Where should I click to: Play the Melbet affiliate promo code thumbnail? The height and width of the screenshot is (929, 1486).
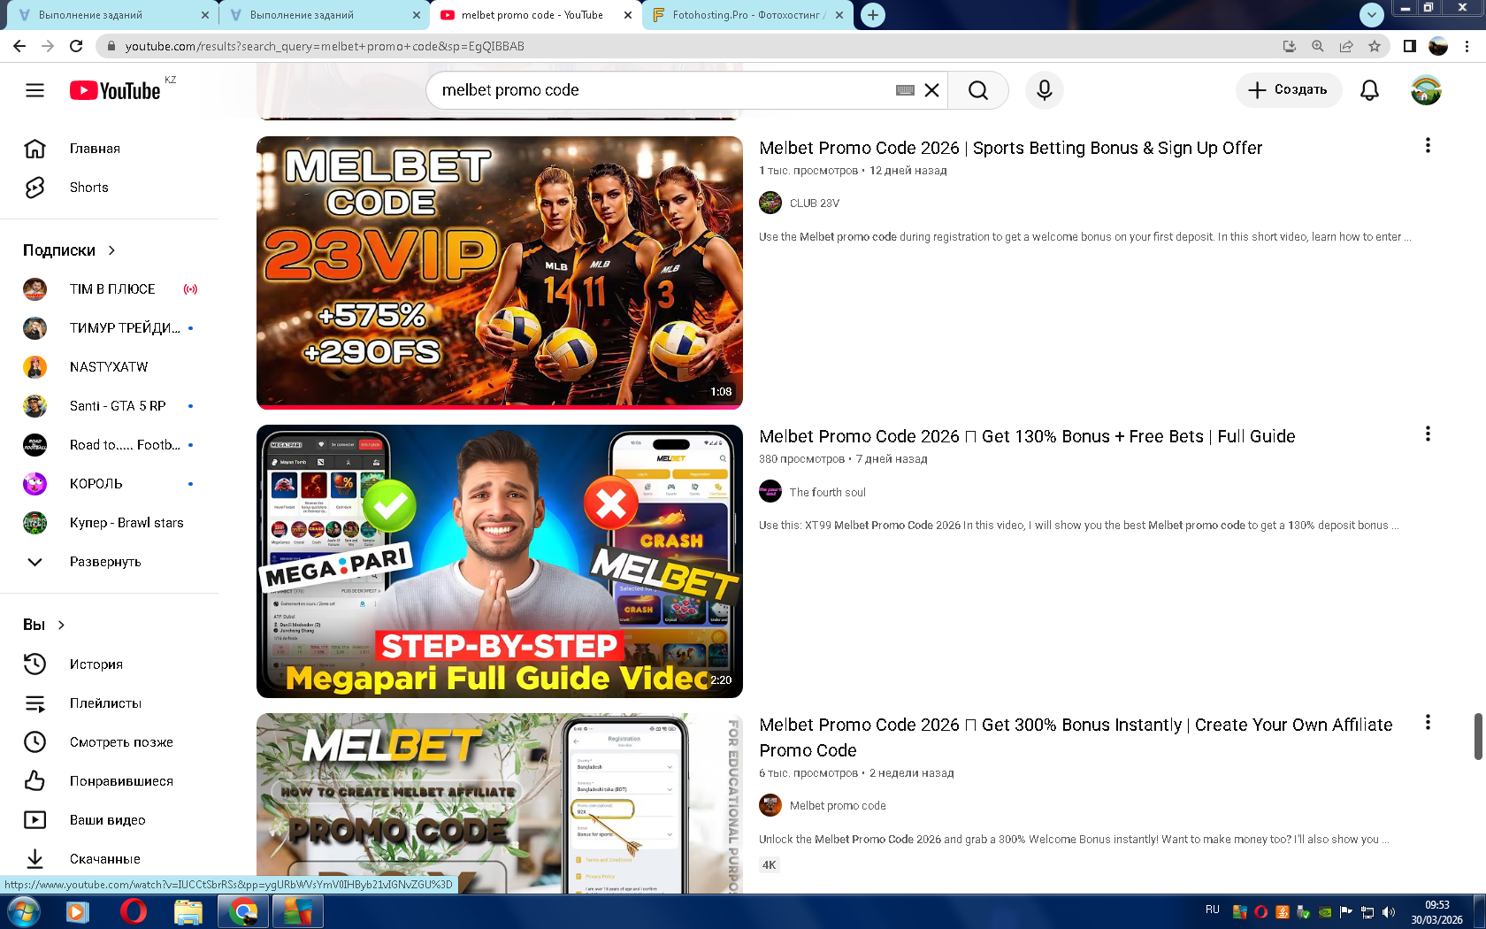coord(500,803)
